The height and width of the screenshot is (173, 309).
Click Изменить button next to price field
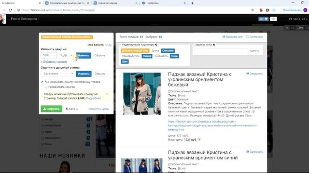point(84,56)
